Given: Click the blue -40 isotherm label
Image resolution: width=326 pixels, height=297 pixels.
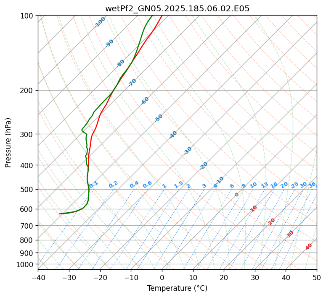Looking at the screenshot, I should 173,135.
